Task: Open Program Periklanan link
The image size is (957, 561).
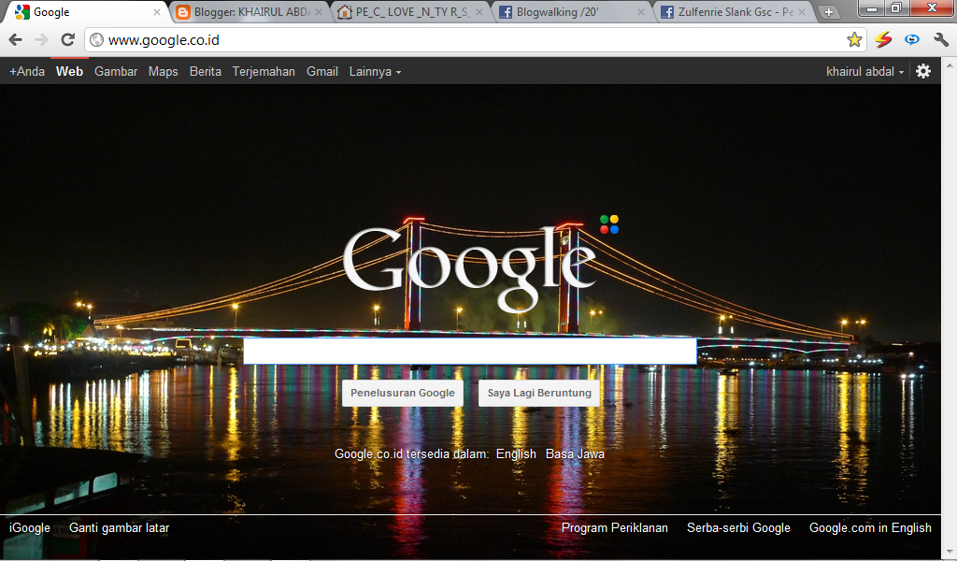Action: [x=615, y=528]
